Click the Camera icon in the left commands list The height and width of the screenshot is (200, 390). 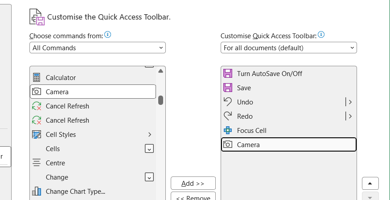click(x=37, y=92)
